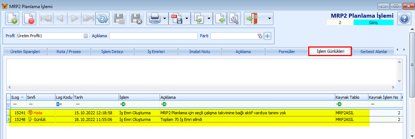Open the Formüller tab

[287, 52]
